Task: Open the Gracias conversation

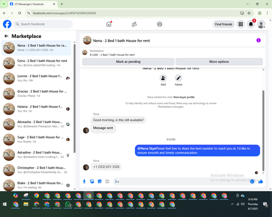Action: click(36, 93)
